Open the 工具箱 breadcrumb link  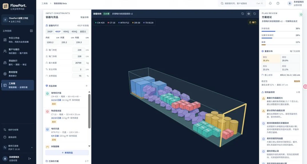(x=44, y=3)
